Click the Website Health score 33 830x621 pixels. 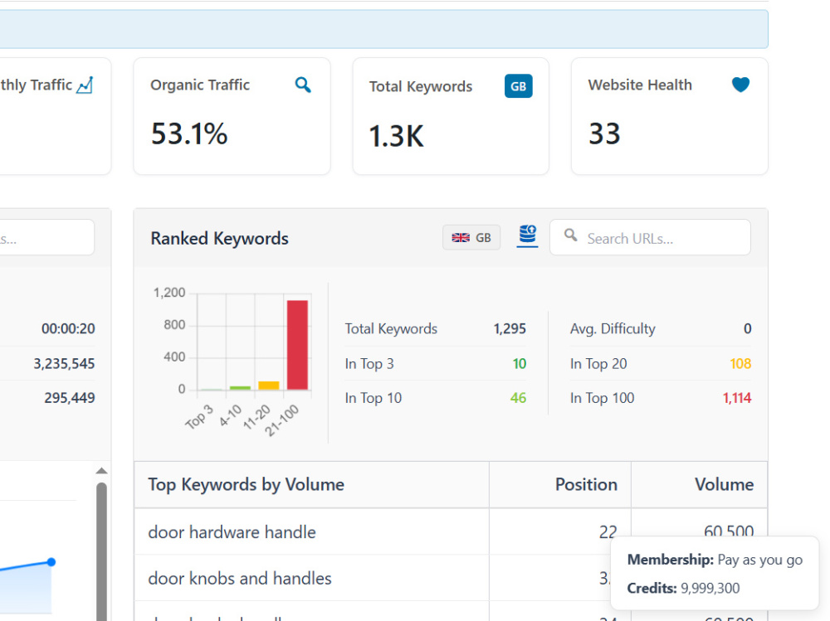(604, 133)
